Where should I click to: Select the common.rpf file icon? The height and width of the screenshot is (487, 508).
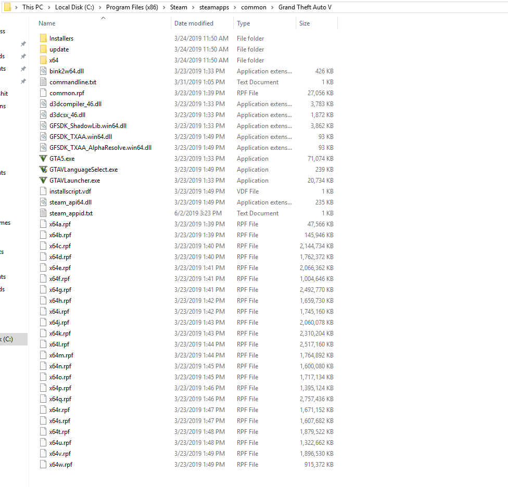(x=43, y=93)
